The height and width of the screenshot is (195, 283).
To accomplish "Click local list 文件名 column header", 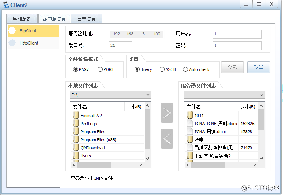I will pos(97,107).
